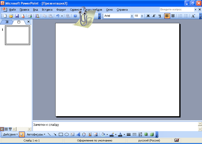Expand Drawing toolbar options chevron
Viewport: 202px width, 144px height.
coord(157,134)
